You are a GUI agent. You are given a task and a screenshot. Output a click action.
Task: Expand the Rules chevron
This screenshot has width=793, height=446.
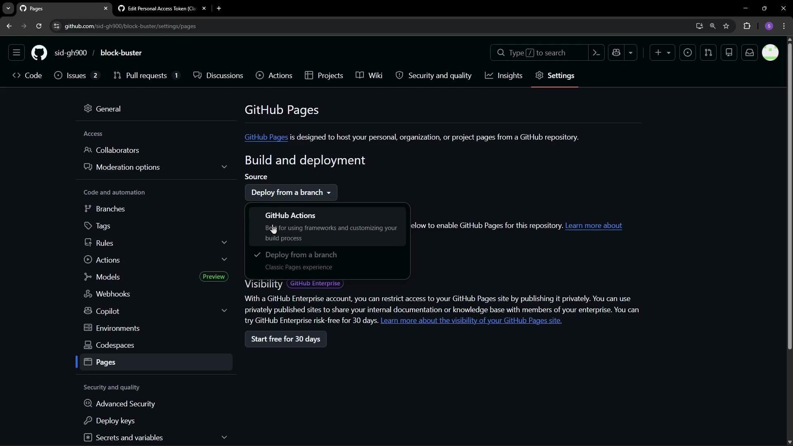[x=224, y=243]
